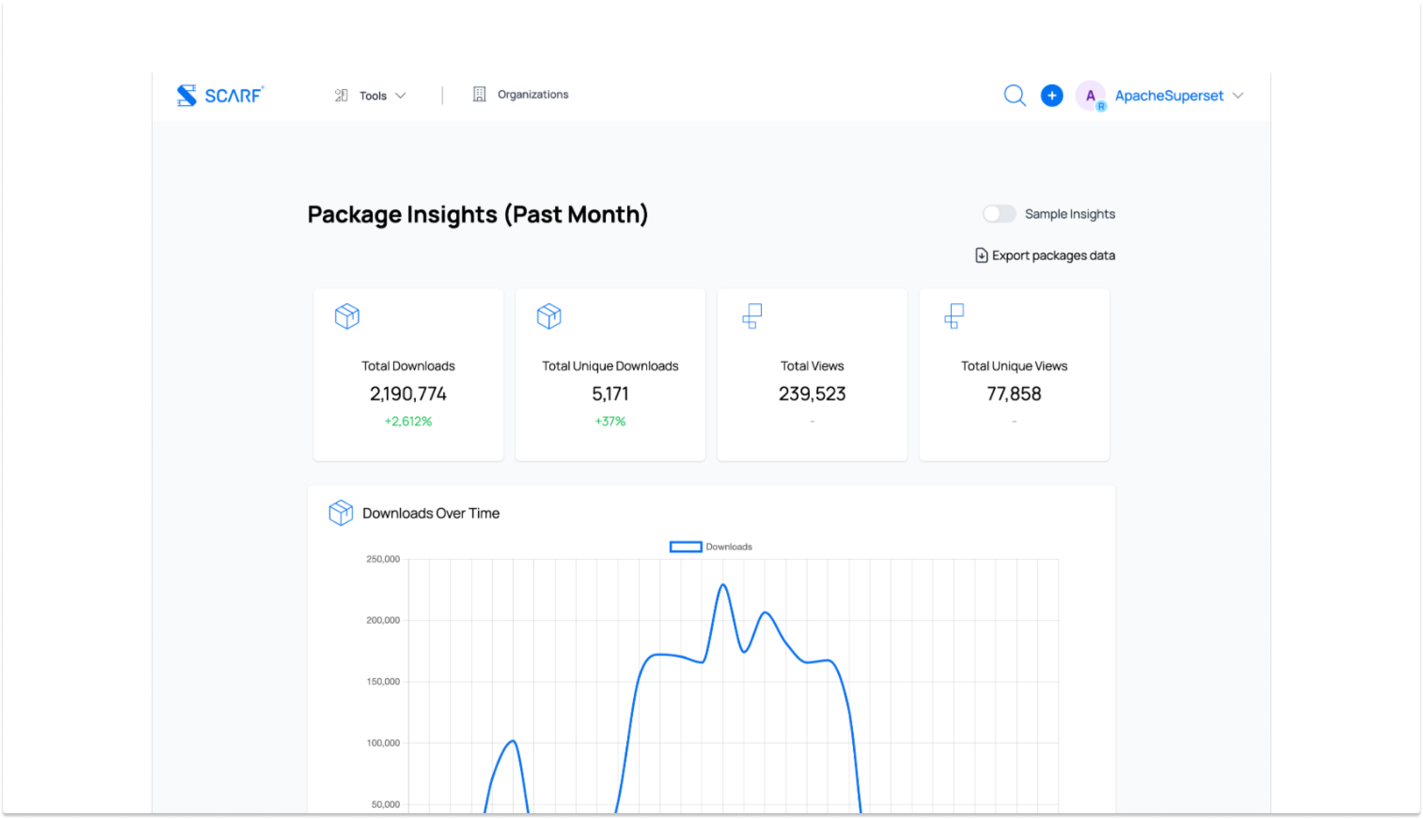Click the Total Unique Downloads card
1423x819 pixels.
pos(610,375)
